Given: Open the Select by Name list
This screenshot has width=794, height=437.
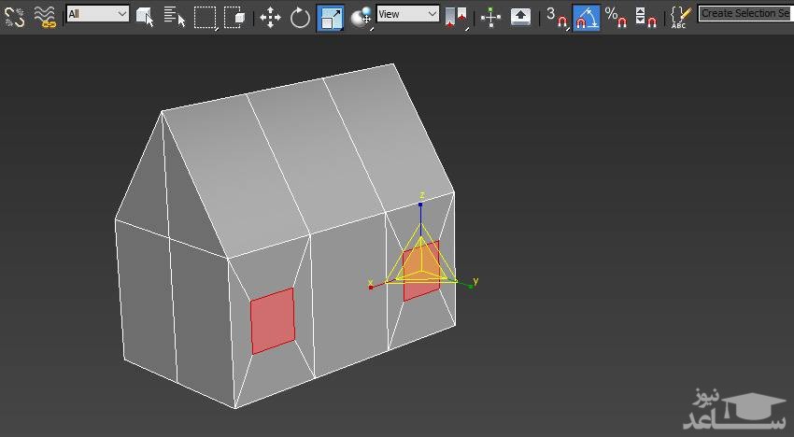Looking at the screenshot, I should coord(175,16).
